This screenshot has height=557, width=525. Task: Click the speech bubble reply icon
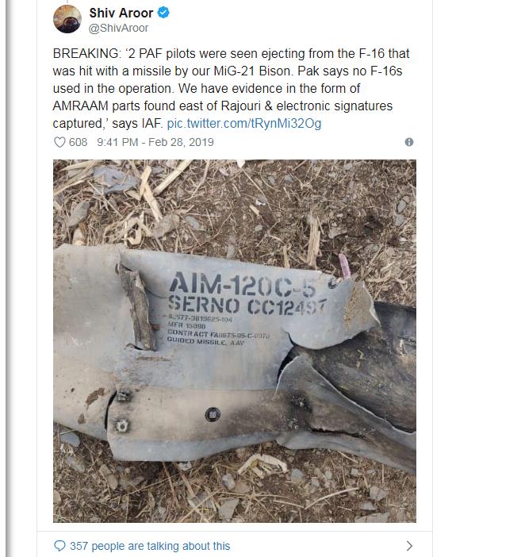(x=59, y=545)
